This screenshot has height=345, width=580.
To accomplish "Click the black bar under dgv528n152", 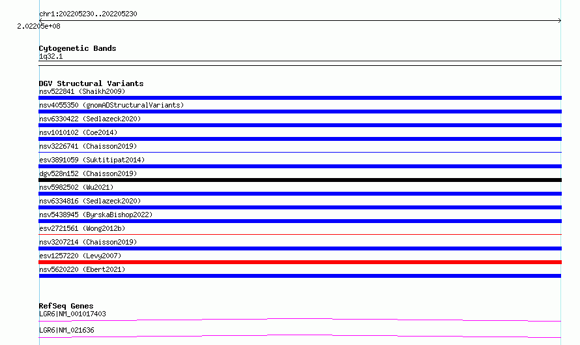I will coord(300,180).
